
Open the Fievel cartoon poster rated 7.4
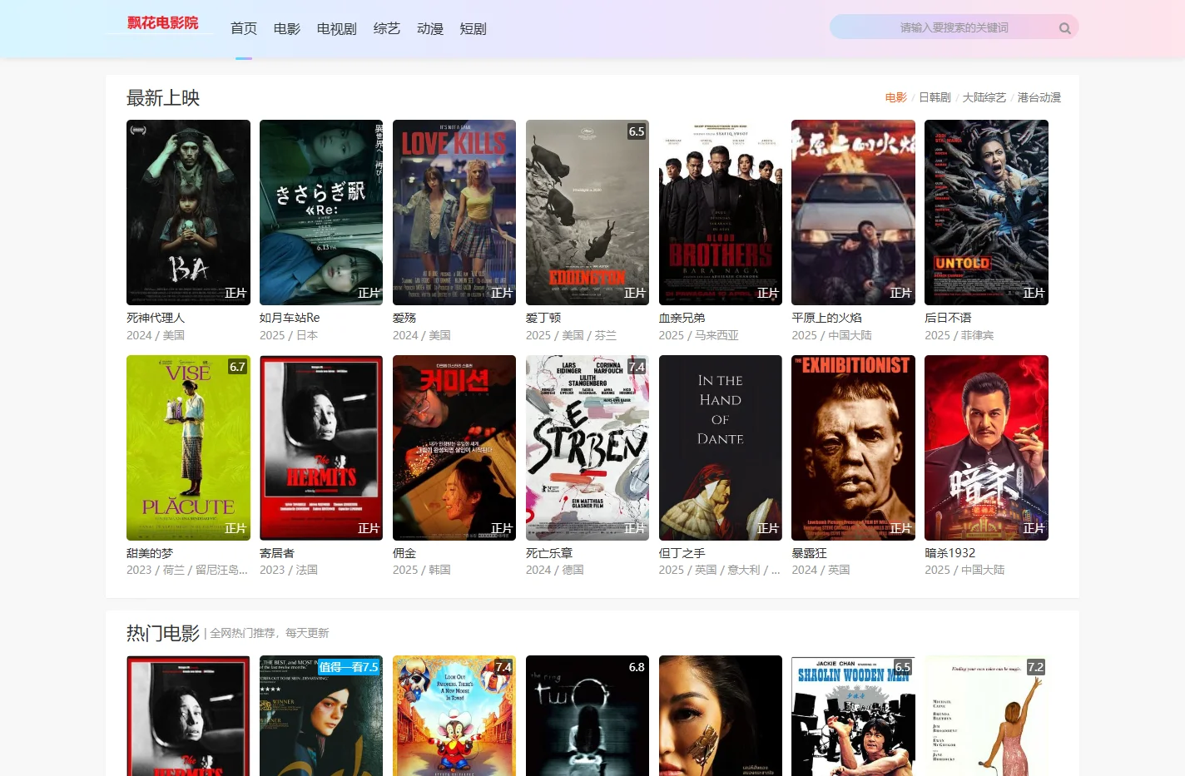point(454,716)
